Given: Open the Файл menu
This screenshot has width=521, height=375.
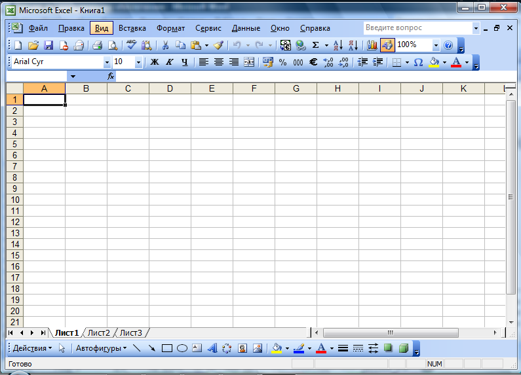Looking at the screenshot, I should coord(38,28).
